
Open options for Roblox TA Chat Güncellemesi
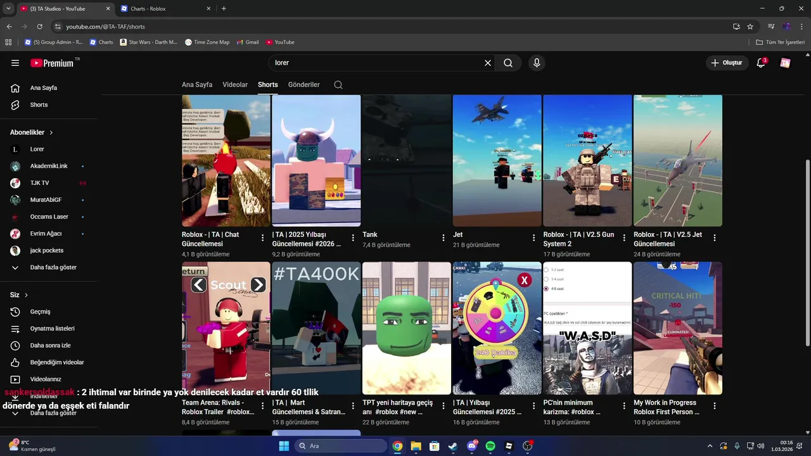262,237
